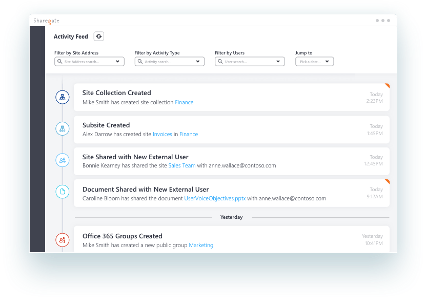Click the Today 9:12AM timestamp
Viewport: 426px width, 300px height.
pyautogui.click(x=375, y=193)
